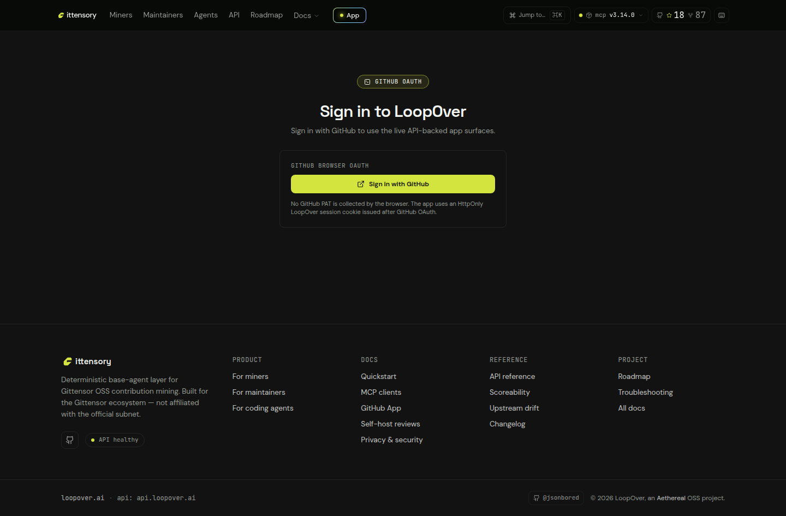Visit the @jsonbored GitHub profile badge

coord(556,498)
